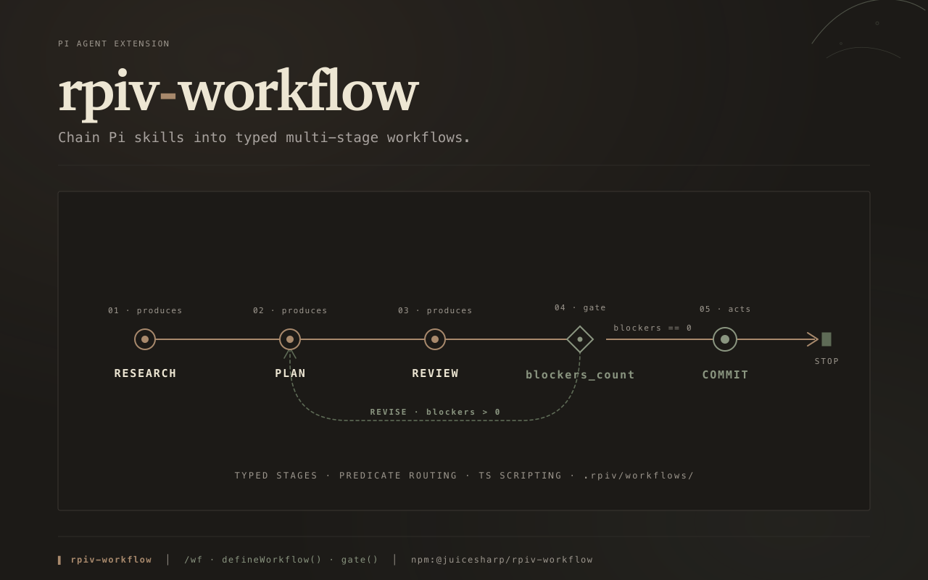Screen dimensions: 928x580
Task: Click the diamond gate node
Action: (x=580, y=339)
